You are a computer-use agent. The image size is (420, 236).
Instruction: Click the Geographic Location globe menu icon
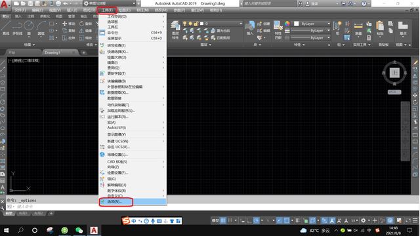click(102, 155)
